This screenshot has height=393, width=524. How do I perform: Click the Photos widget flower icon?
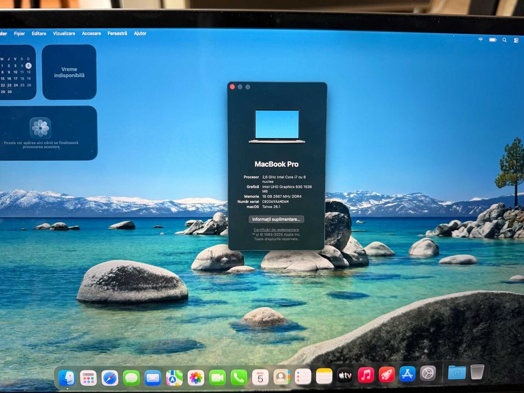click(40, 128)
